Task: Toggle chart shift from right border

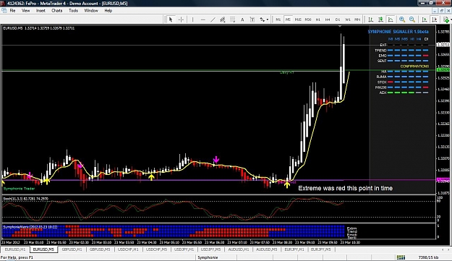Action: 435,20
